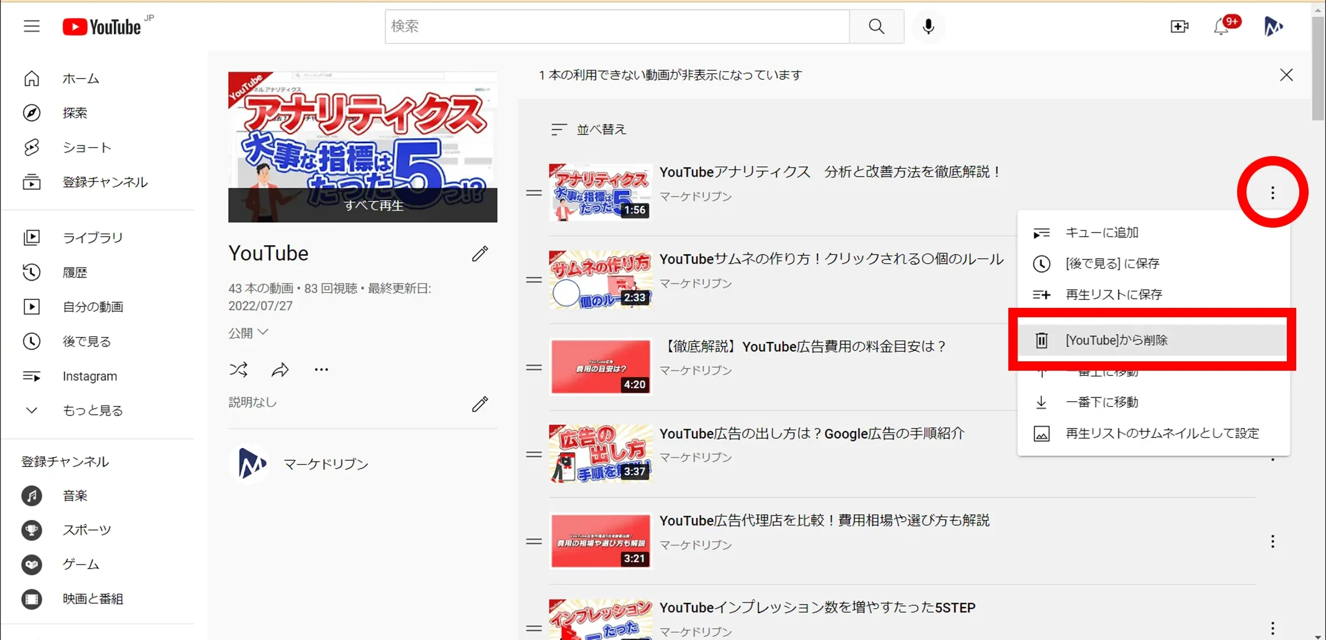The image size is (1326, 640).
Task: Select 一番下に移動 menu item
Action: tap(1153, 402)
